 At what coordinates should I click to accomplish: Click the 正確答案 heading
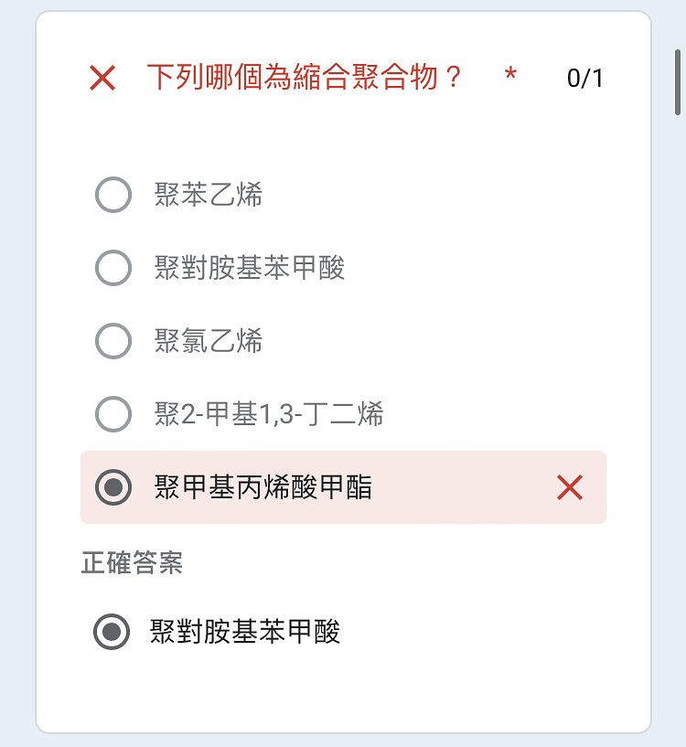(x=132, y=562)
